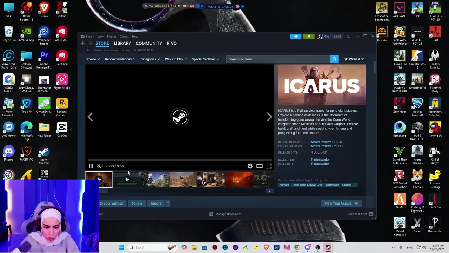This screenshot has width=449, height=253.
Task: Open Rust desktop shortcut
Action: (435, 34)
